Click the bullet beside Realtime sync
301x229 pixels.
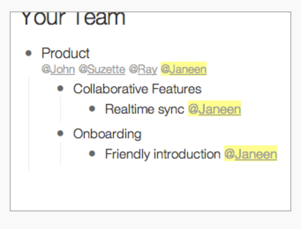point(92,109)
